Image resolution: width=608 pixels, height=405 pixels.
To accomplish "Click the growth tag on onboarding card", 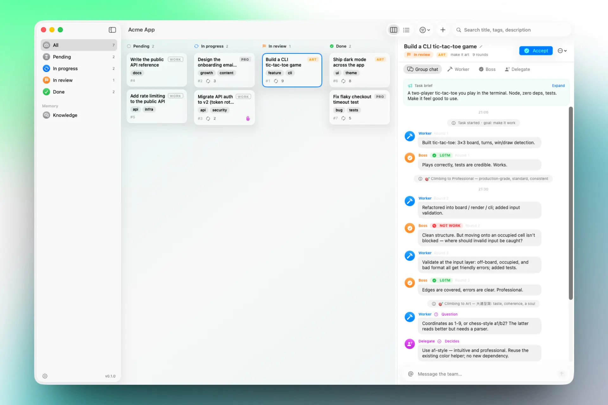I will point(206,73).
